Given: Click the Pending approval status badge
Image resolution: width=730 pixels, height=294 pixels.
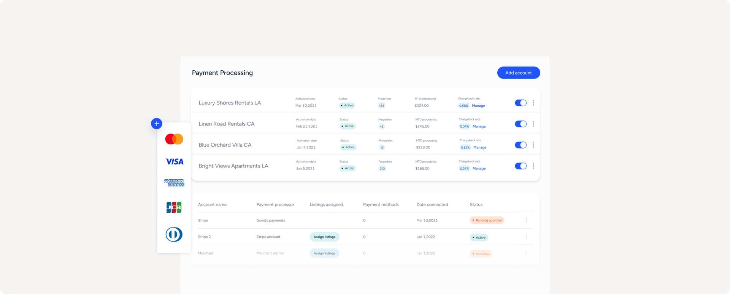Looking at the screenshot, I should pyautogui.click(x=487, y=220).
